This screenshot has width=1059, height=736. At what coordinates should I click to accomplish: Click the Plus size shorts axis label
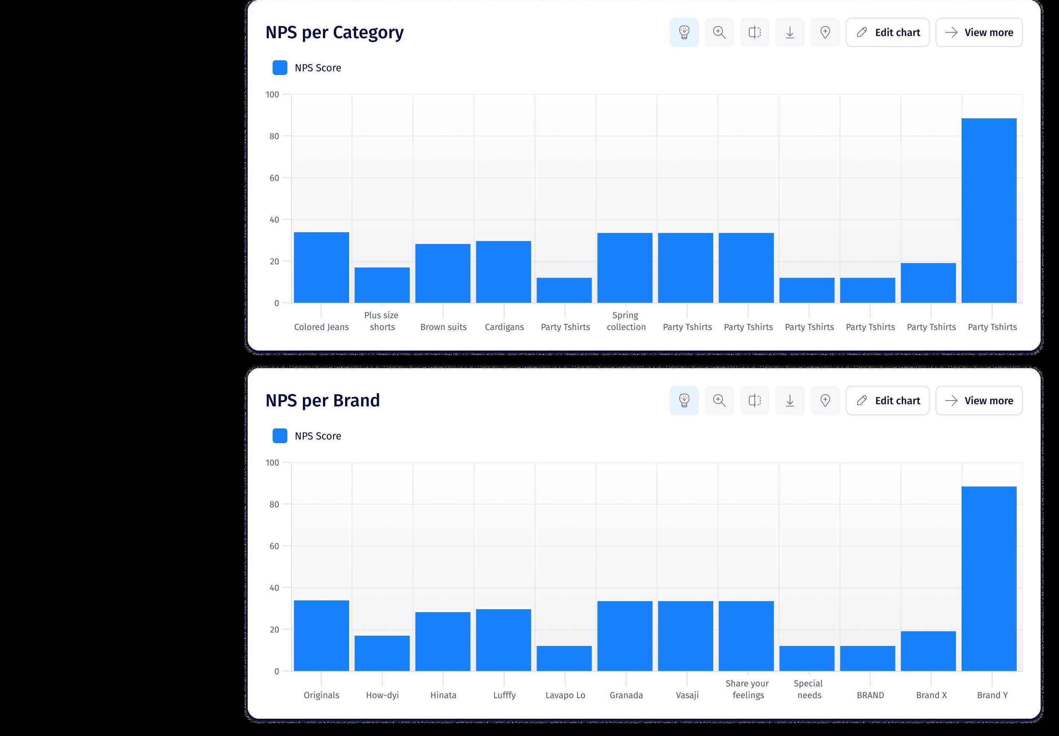(382, 321)
